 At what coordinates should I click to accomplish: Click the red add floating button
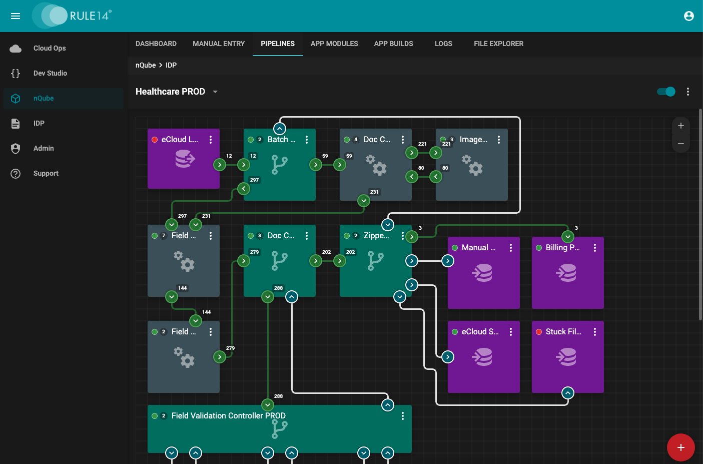pos(680,447)
